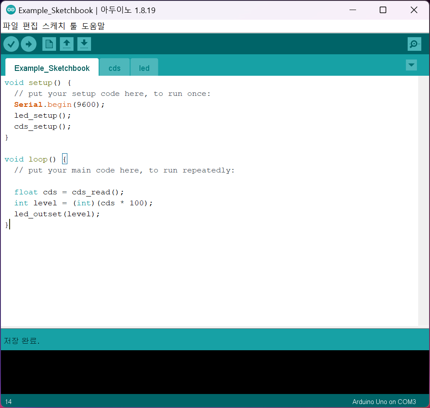Open a sketch using the Open up-arrow icon
Image resolution: width=430 pixels, height=408 pixels.
[x=66, y=44]
